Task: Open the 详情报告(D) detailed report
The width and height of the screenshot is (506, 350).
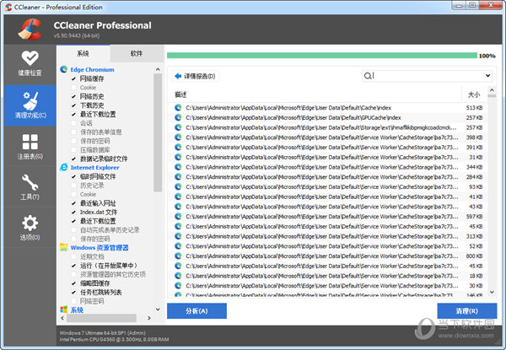Action: pos(196,76)
